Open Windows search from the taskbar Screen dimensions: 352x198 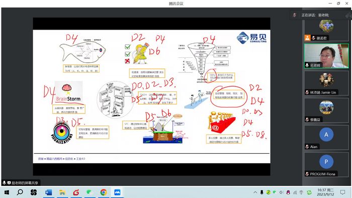tap(20, 192)
